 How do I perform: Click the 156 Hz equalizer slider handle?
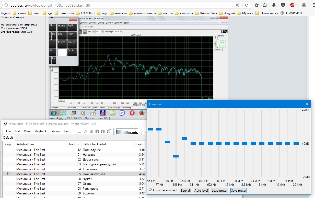[x=176, y=156]
